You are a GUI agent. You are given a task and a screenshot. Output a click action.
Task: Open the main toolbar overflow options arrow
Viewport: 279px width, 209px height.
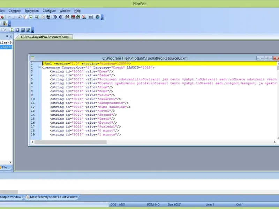point(102,18)
